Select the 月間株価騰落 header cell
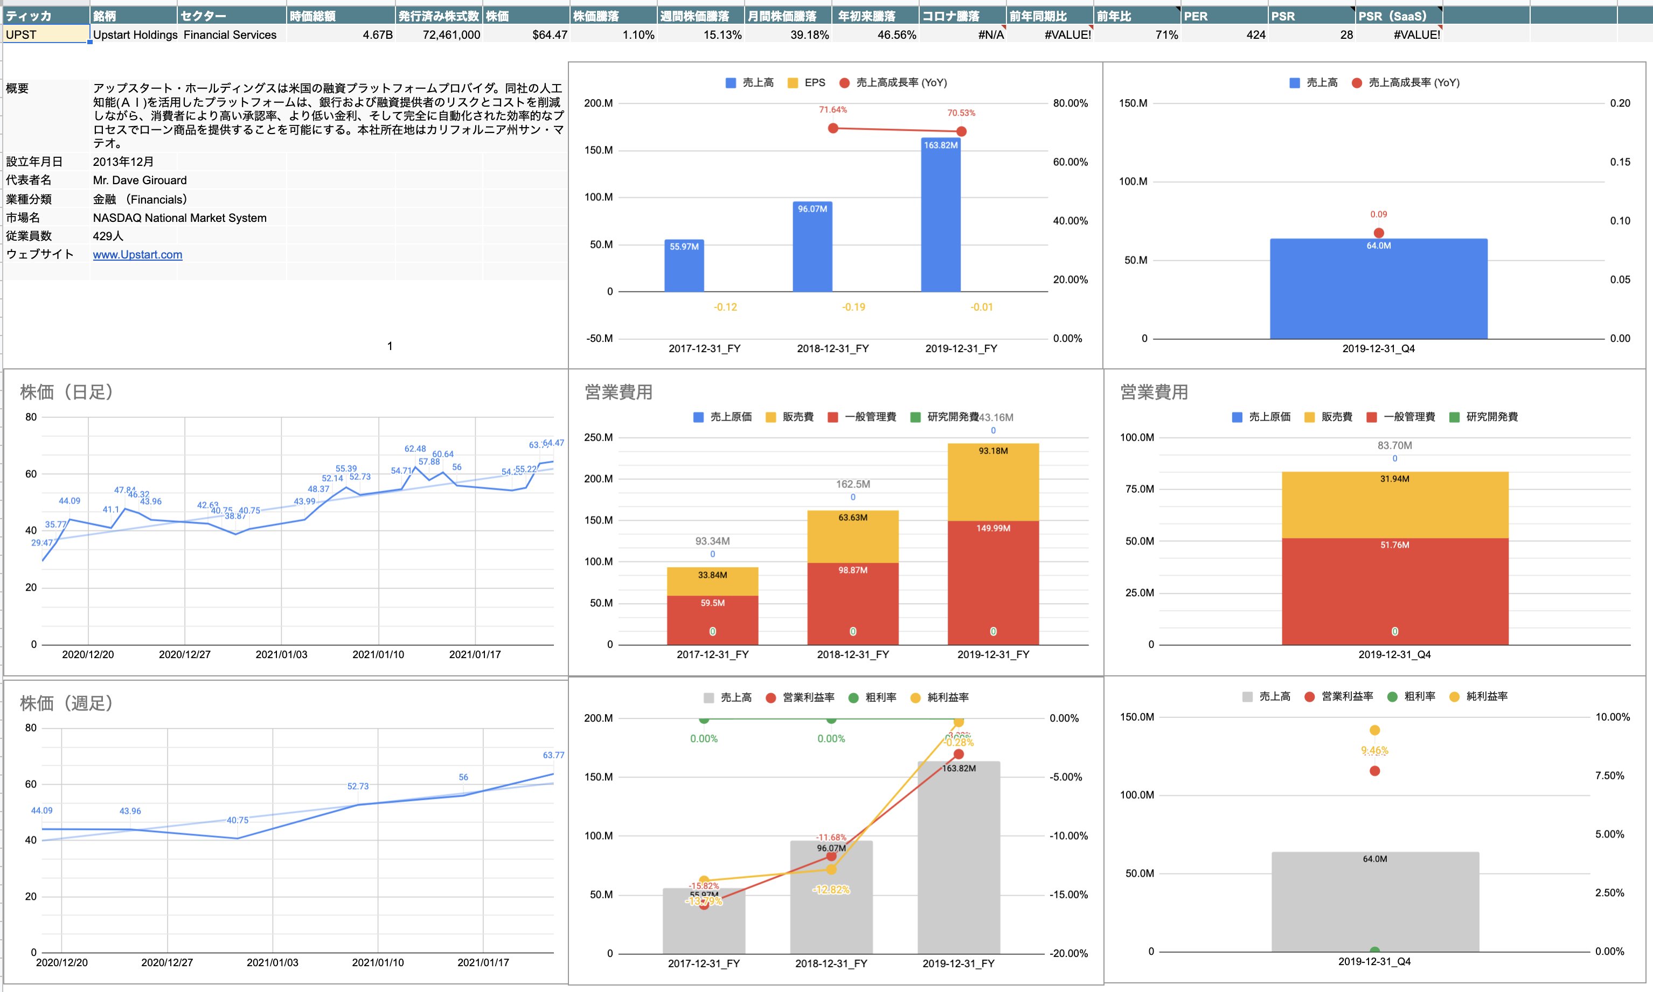Viewport: 1653px width, 992px height. (x=788, y=16)
